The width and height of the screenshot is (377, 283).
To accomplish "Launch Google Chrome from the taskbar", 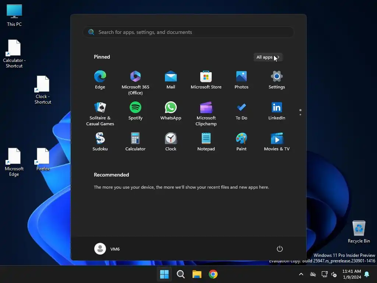I will [x=213, y=274].
